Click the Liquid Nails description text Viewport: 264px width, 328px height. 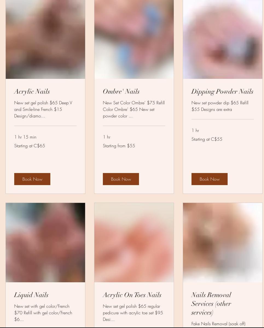(x=43, y=313)
